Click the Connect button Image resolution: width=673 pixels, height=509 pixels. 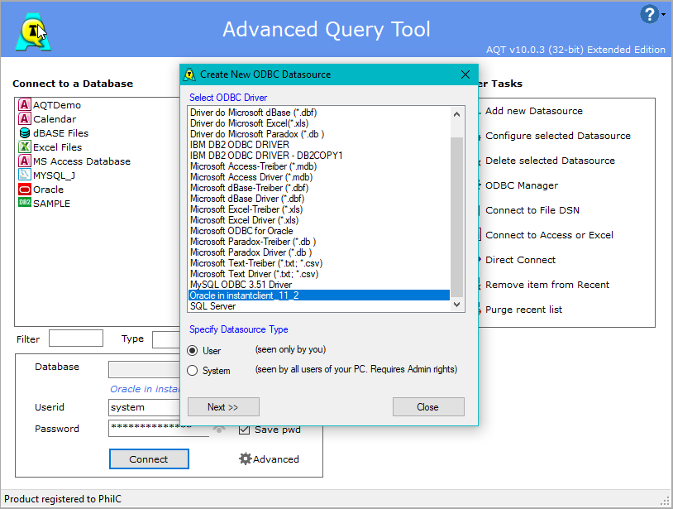pos(149,459)
